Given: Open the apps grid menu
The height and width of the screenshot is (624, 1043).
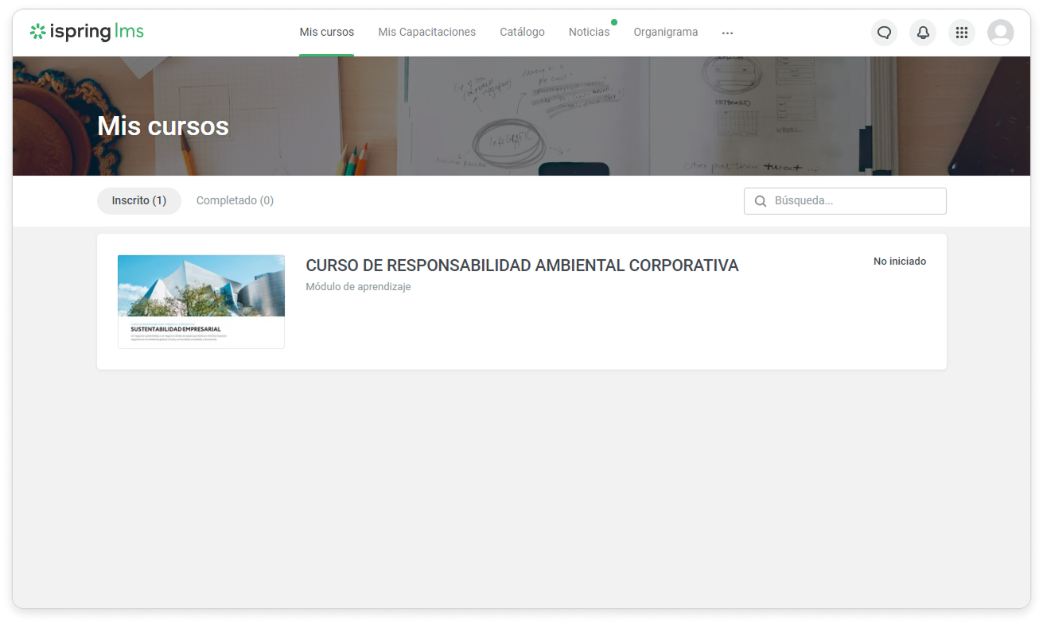Looking at the screenshot, I should [x=962, y=33].
